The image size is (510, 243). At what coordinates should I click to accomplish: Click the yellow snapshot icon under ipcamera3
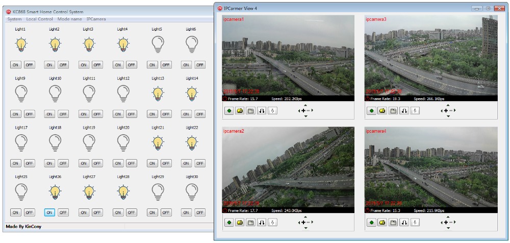[x=381, y=110]
